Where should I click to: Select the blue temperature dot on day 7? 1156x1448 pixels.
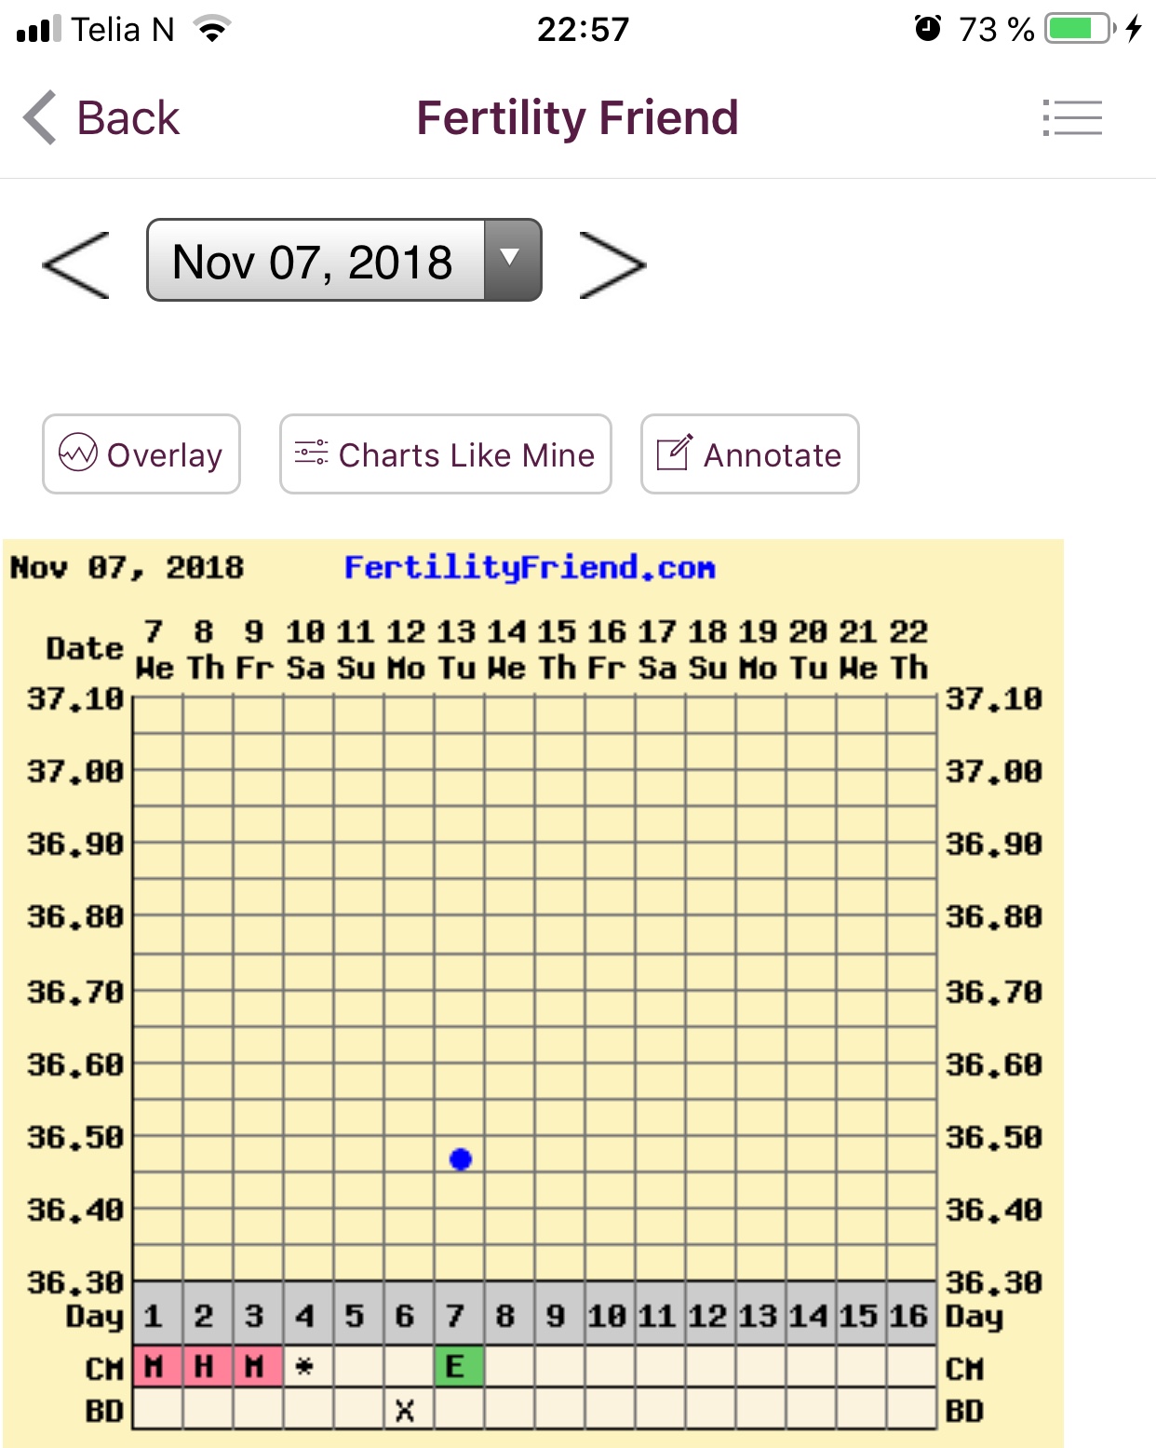point(460,1159)
